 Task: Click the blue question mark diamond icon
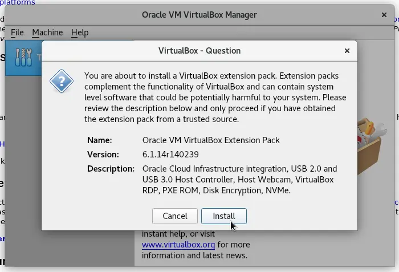[x=62, y=81]
